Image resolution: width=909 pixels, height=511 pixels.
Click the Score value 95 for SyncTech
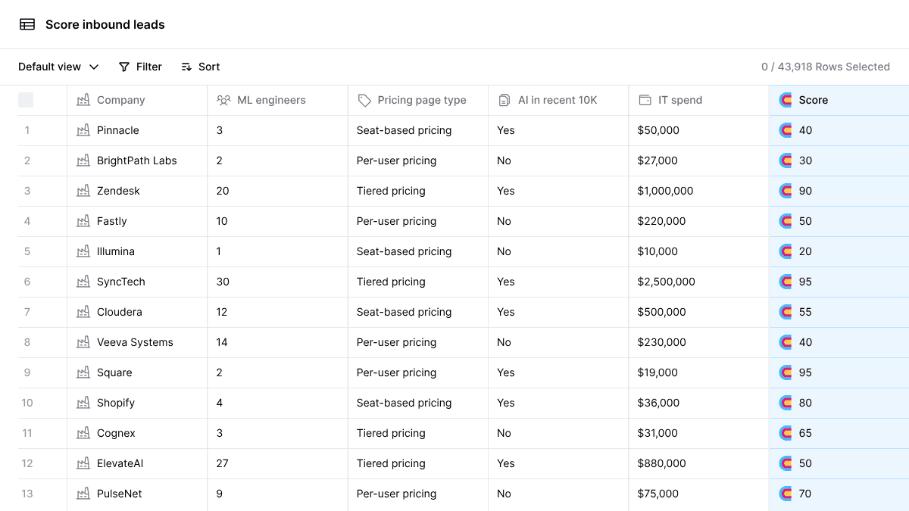(x=805, y=282)
